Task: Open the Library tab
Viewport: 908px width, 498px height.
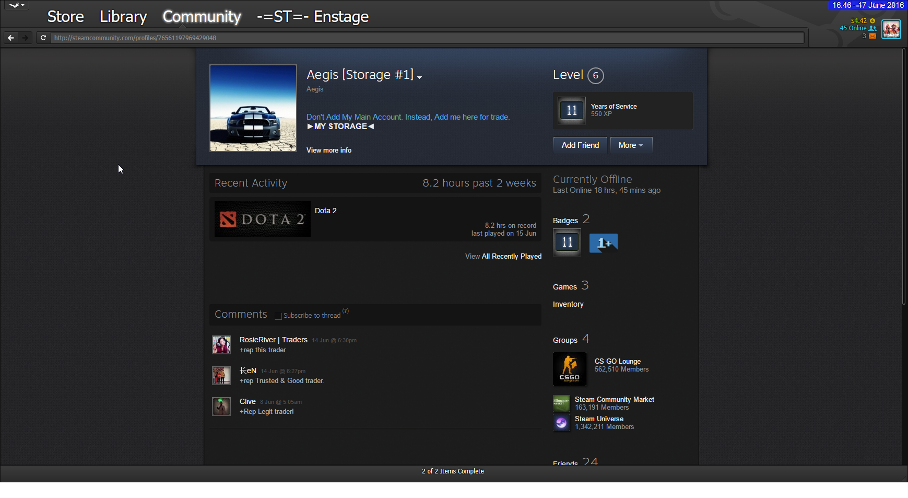Action: tap(123, 17)
